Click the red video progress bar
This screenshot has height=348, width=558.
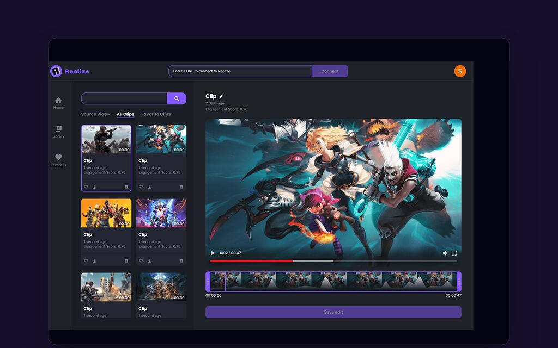point(251,261)
